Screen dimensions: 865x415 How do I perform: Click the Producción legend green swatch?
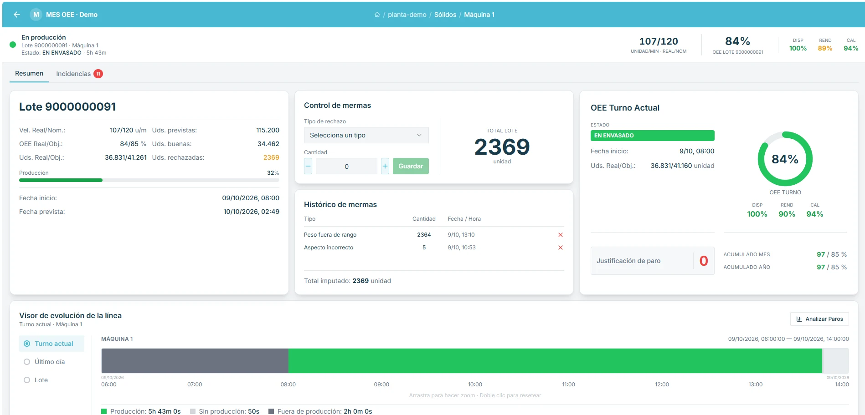coord(104,411)
